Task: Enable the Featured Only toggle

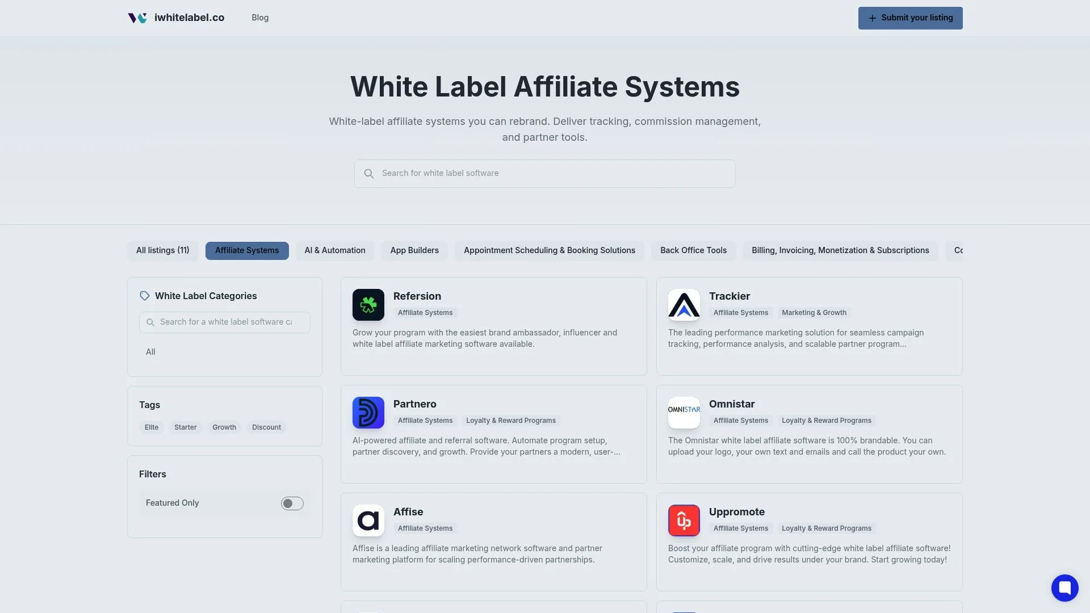Action: [292, 503]
